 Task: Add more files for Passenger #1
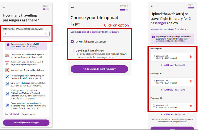pos(173,65)
